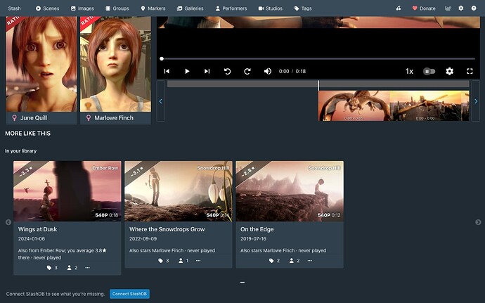The width and height of the screenshot is (485, 303).
Task: Open the Wings at Dusk thumbnail
Action: tap(67, 191)
